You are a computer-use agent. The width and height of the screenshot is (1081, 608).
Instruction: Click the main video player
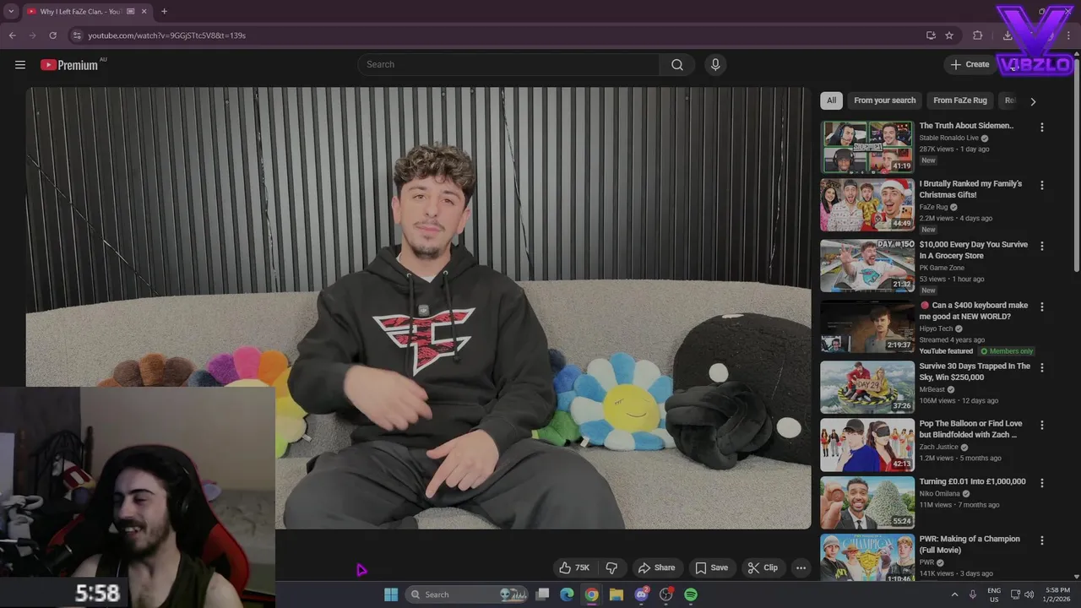(x=418, y=308)
